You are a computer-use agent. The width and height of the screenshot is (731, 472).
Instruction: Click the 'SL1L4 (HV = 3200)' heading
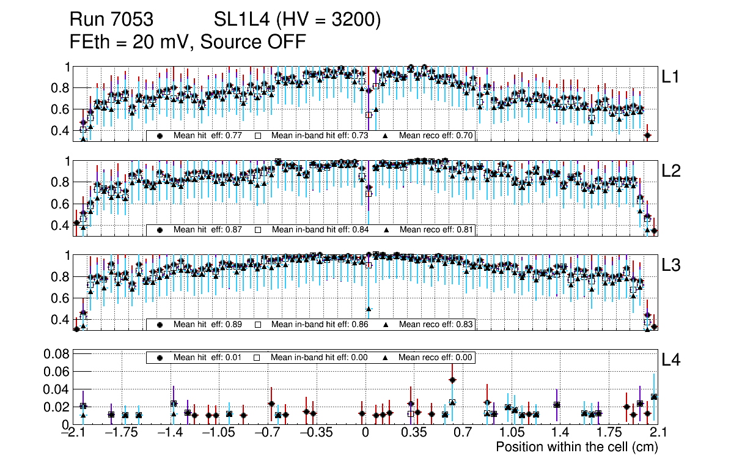pyautogui.click(x=298, y=20)
